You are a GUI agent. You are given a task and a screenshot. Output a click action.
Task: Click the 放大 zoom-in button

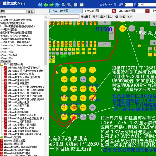(95, 17)
